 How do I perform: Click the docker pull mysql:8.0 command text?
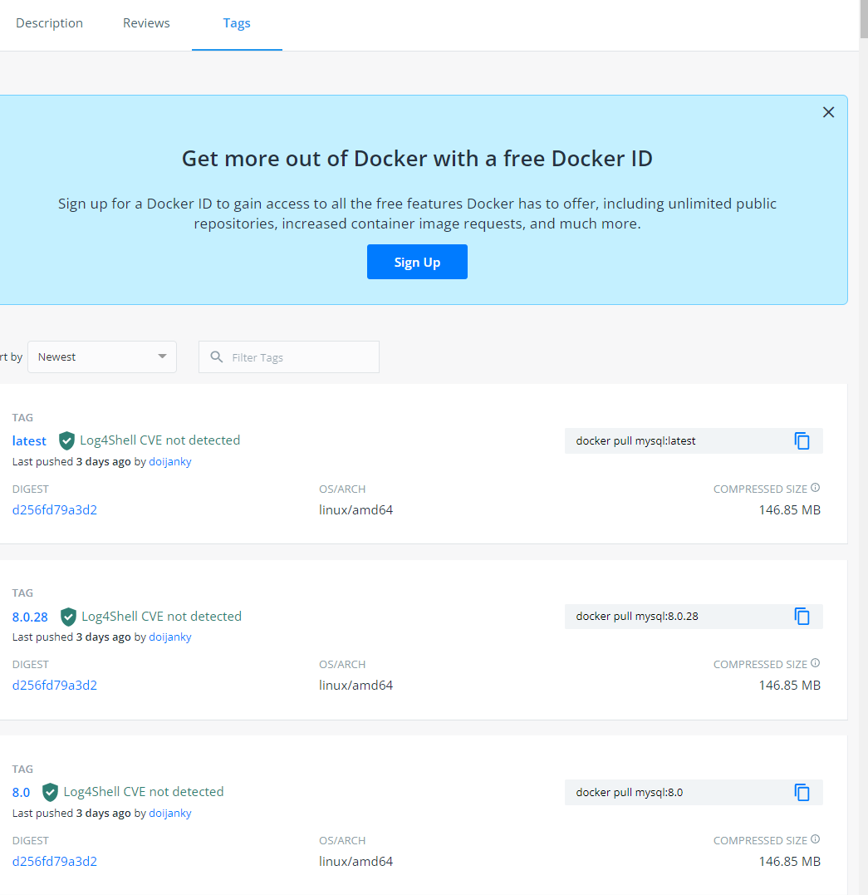630,792
